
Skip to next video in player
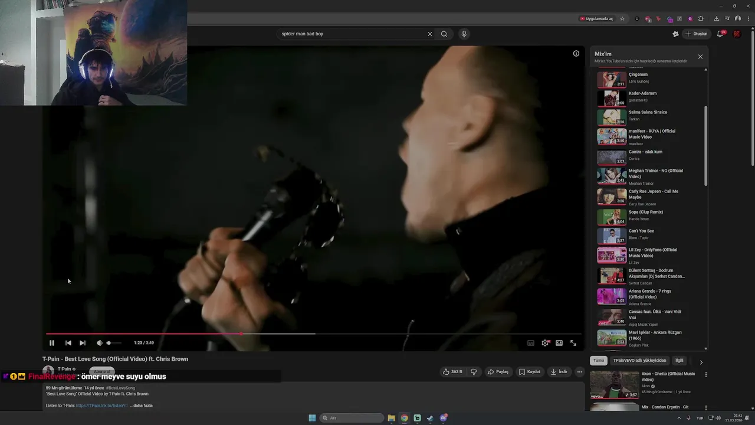click(83, 343)
